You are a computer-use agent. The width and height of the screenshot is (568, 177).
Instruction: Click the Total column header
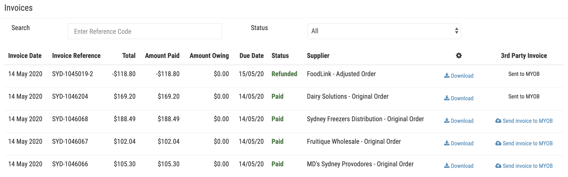(129, 56)
